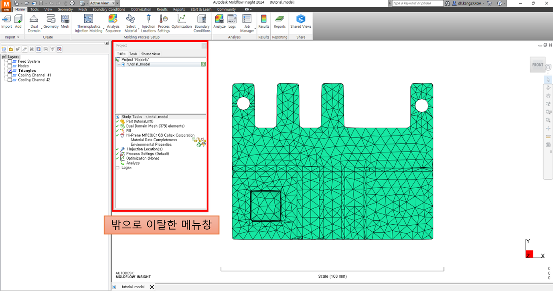Open the Tools ribbon tab

[x=34, y=9]
